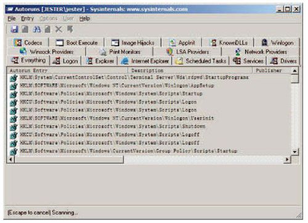This screenshot has height=223, width=308.
Task: Open the User menu
Action: [68, 18]
